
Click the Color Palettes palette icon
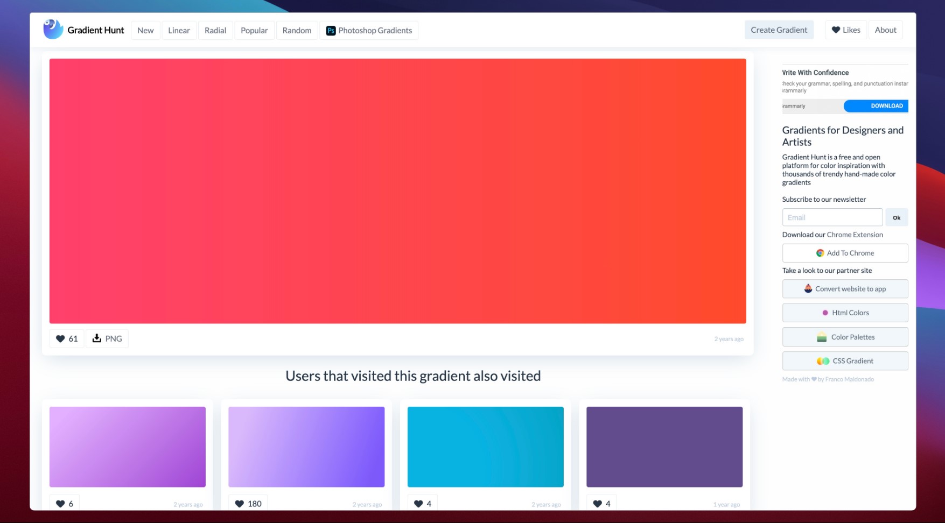tap(821, 337)
